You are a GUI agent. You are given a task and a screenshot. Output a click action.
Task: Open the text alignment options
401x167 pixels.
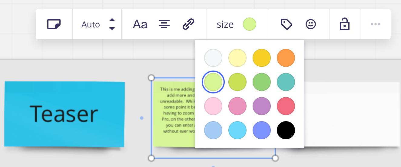pos(164,24)
